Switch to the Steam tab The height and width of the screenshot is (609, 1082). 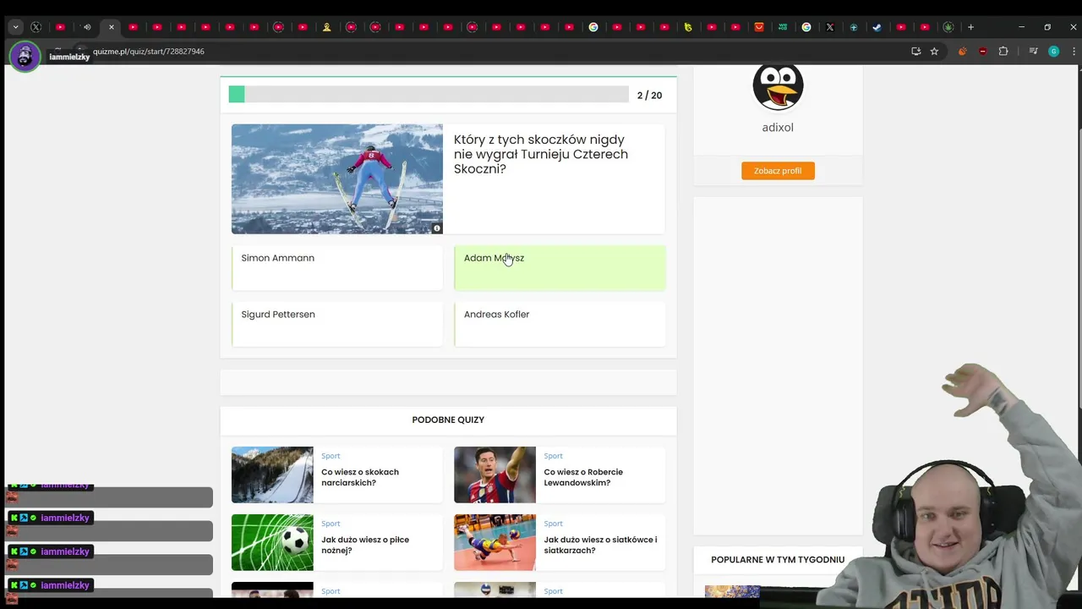pyautogui.click(x=877, y=27)
